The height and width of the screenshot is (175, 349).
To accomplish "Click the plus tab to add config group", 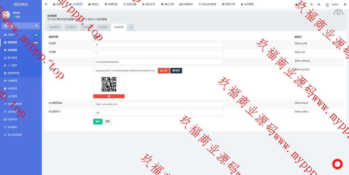I will (131, 27).
